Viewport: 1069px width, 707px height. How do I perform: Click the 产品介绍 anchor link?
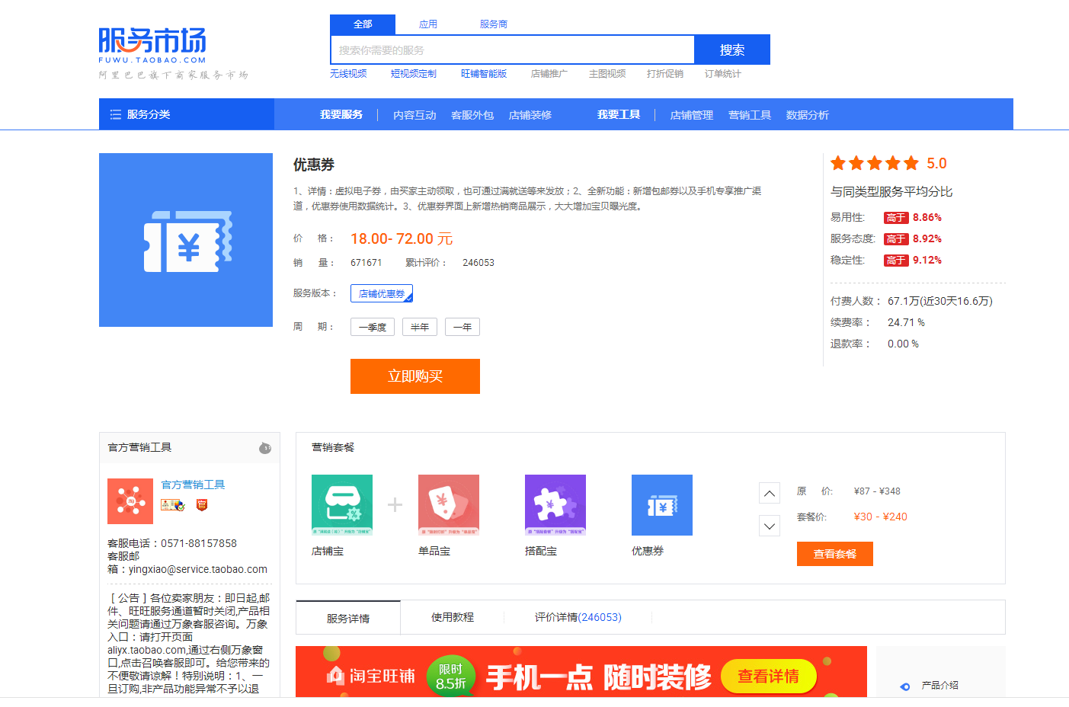[940, 686]
